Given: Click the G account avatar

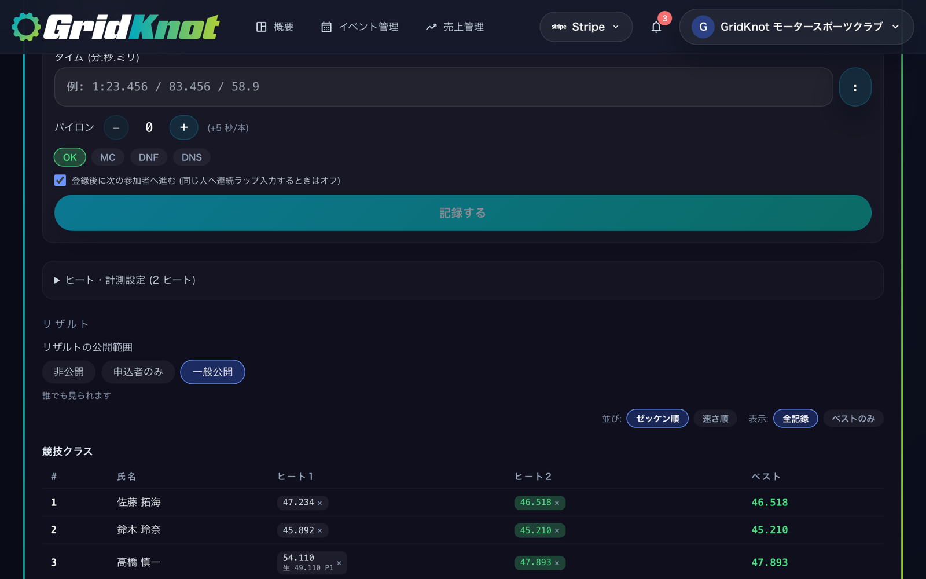Looking at the screenshot, I should [x=703, y=27].
